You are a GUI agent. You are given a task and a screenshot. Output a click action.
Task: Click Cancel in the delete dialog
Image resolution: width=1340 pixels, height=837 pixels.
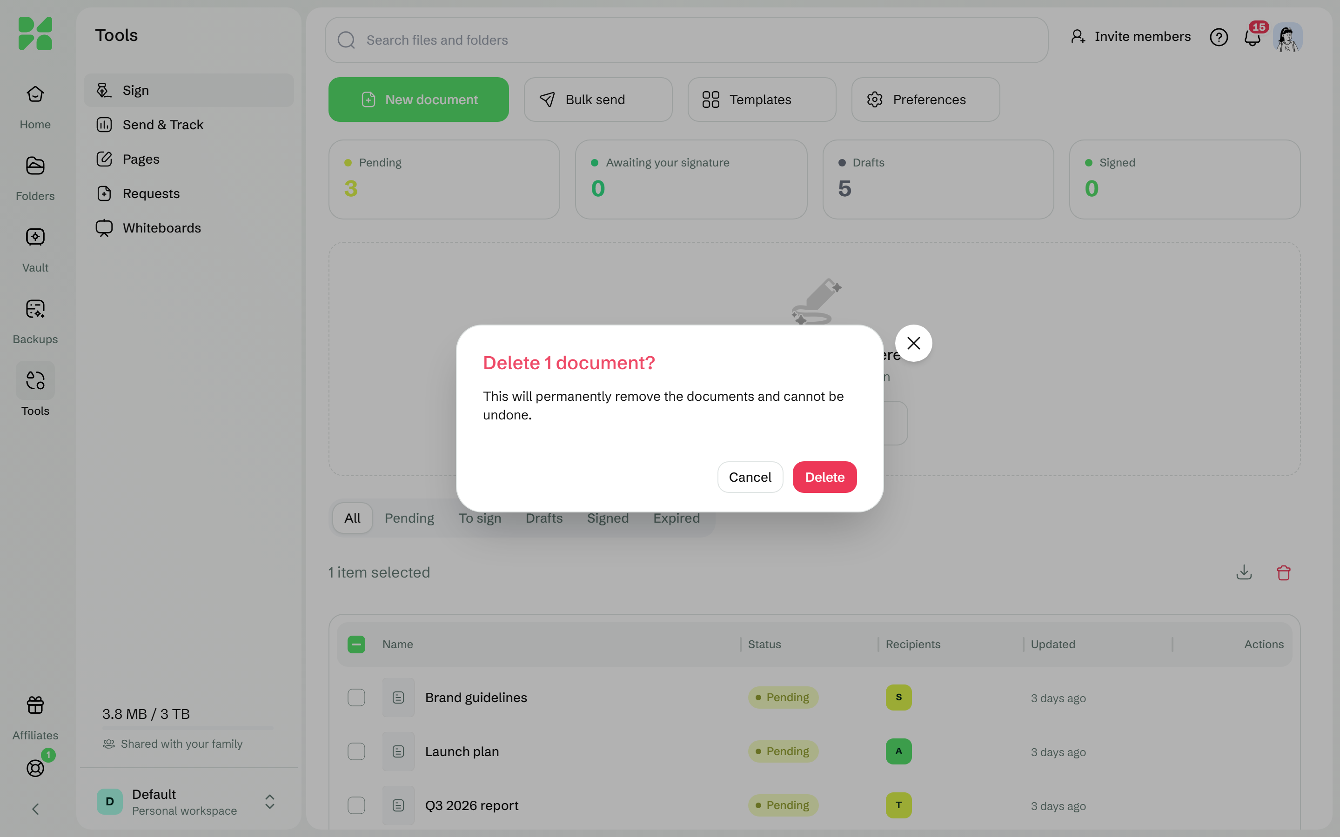pos(750,477)
